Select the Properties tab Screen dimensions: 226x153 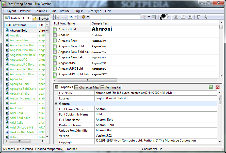coord(64,87)
